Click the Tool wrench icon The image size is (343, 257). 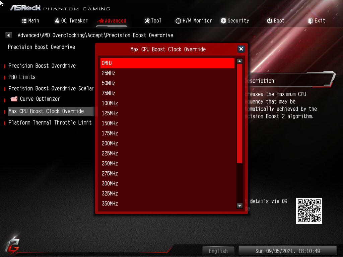[147, 21]
